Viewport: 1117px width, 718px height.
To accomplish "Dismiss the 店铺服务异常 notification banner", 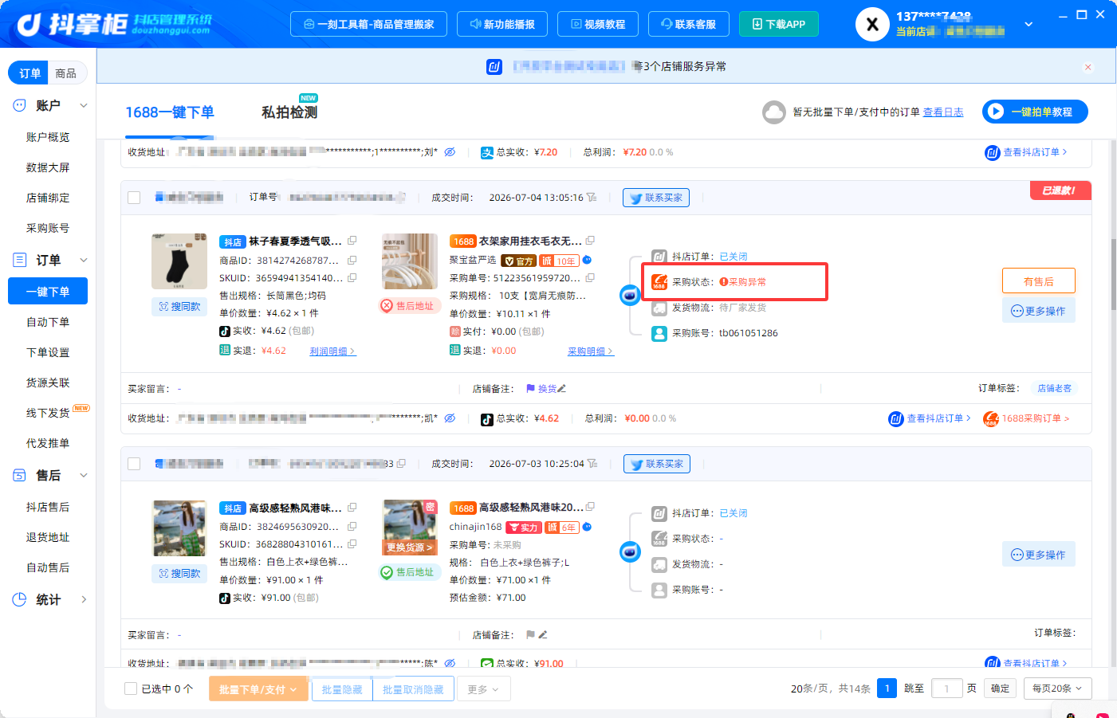I will pyautogui.click(x=1088, y=67).
